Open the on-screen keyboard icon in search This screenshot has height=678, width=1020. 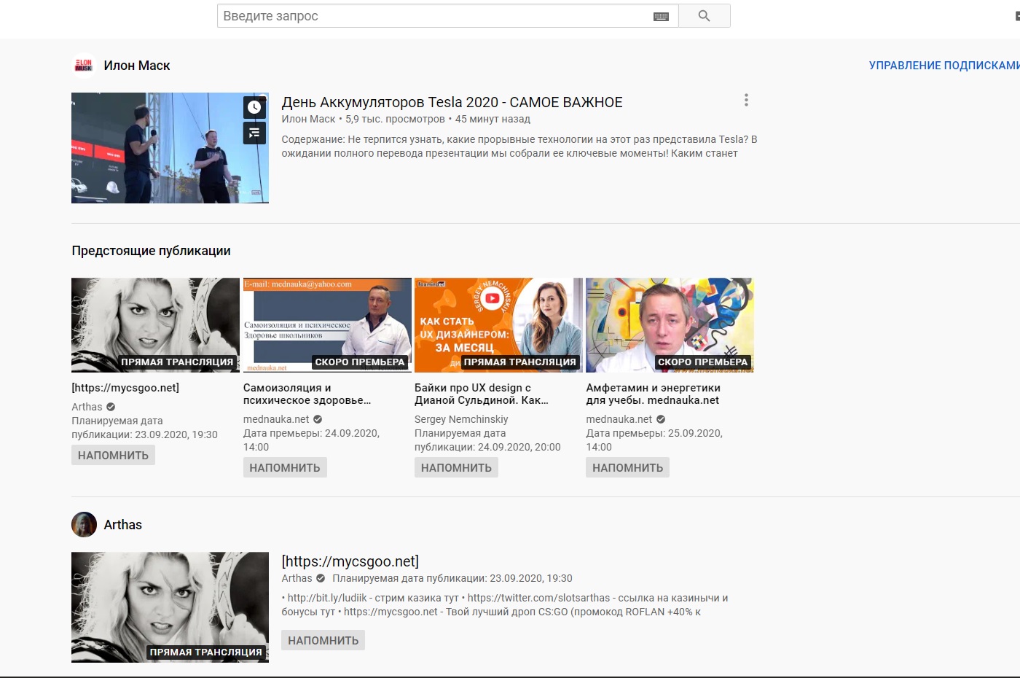(661, 17)
